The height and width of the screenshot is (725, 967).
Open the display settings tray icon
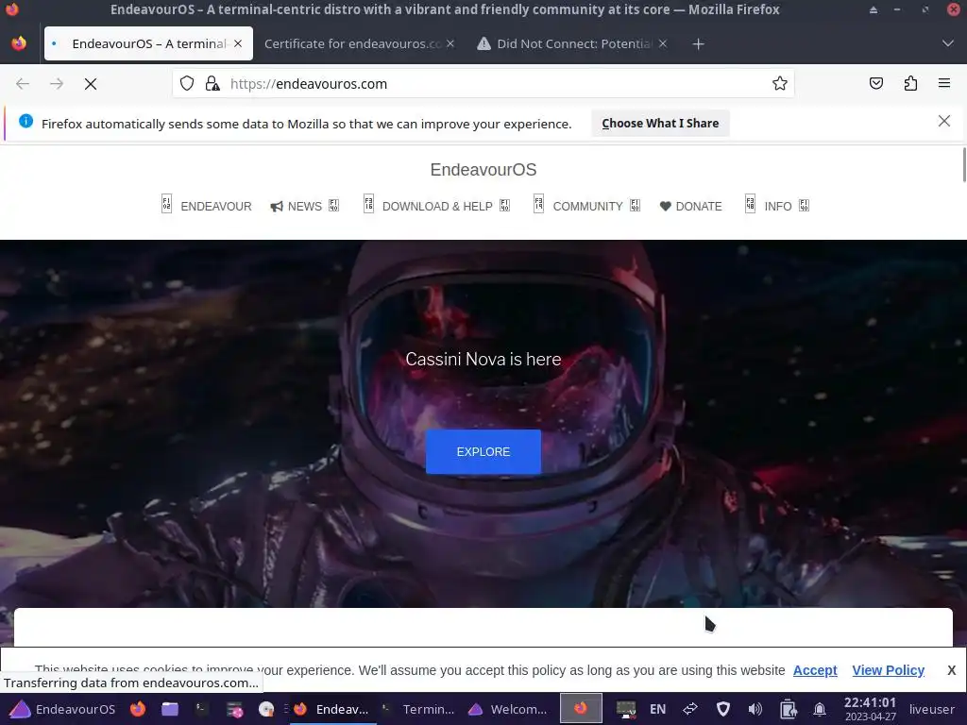pos(626,709)
